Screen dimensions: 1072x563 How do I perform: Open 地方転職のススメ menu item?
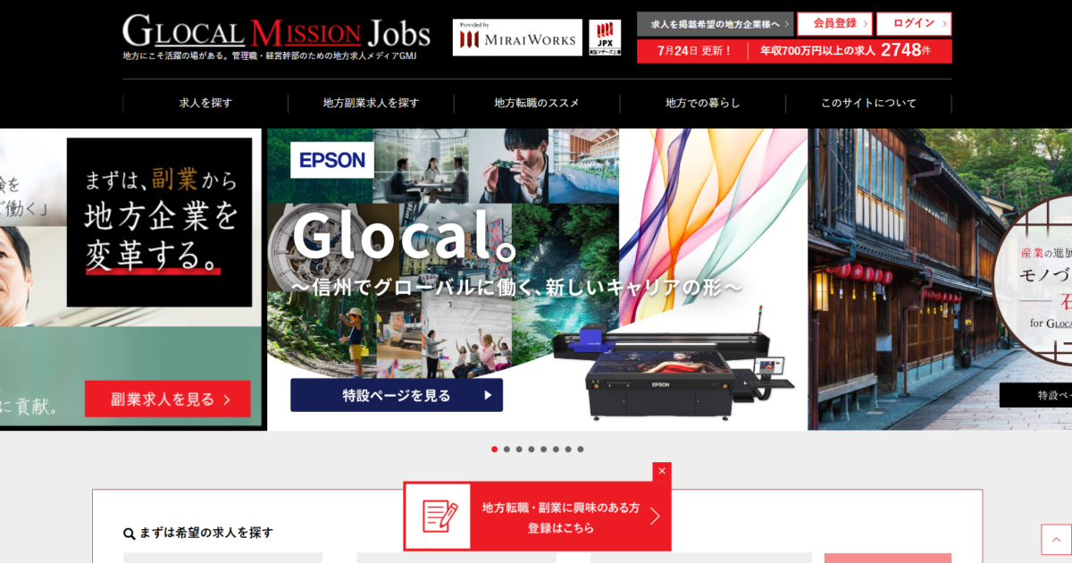(x=537, y=103)
